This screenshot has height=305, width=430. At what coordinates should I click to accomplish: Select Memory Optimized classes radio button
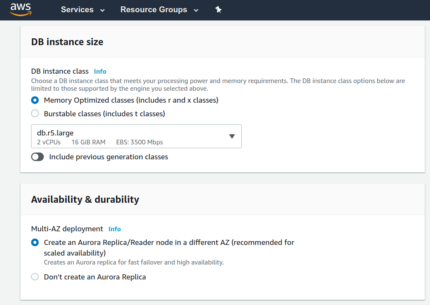(x=35, y=100)
